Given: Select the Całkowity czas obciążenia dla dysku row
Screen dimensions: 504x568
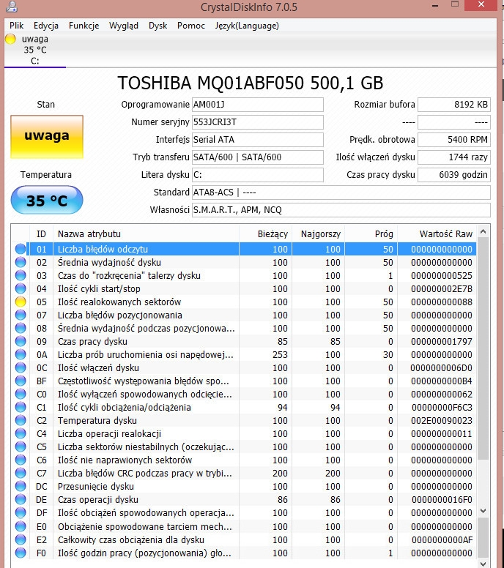Looking at the screenshot, I should click(244, 539).
